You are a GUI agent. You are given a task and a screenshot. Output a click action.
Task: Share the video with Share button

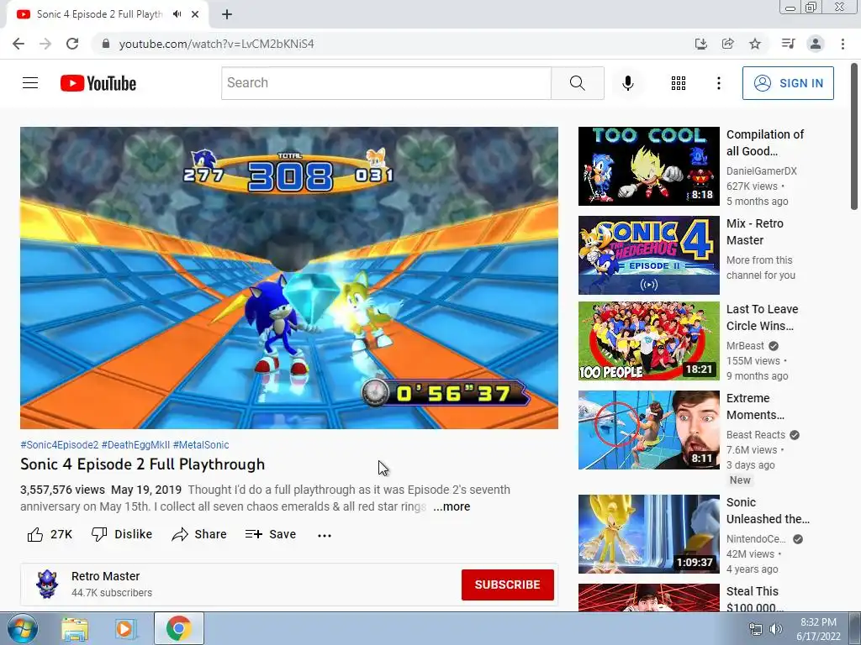point(198,534)
